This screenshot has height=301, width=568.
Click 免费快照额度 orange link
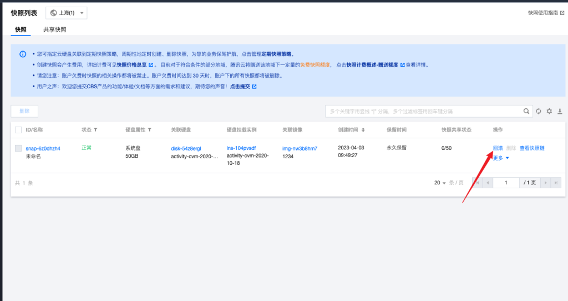(315, 65)
